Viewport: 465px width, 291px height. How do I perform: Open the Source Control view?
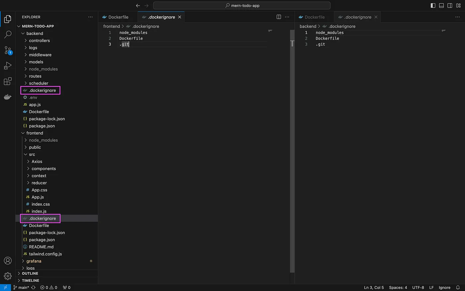tap(8, 50)
